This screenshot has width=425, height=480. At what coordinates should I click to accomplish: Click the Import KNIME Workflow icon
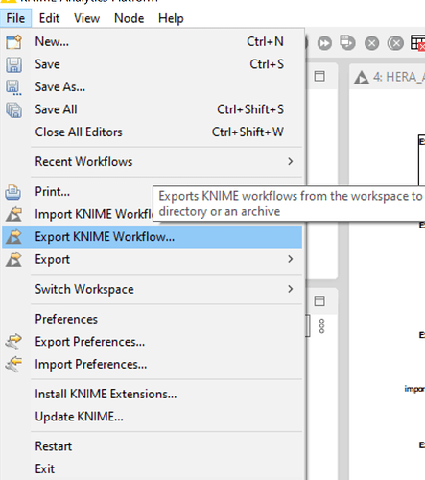tap(13, 214)
